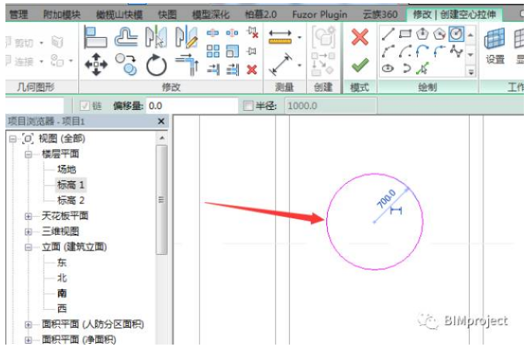Toggle the 半径 (Radius) checkbox

tap(248, 106)
